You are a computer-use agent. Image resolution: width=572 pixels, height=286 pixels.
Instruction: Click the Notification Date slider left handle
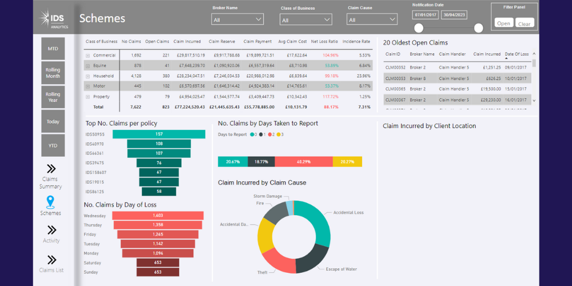(x=419, y=28)
